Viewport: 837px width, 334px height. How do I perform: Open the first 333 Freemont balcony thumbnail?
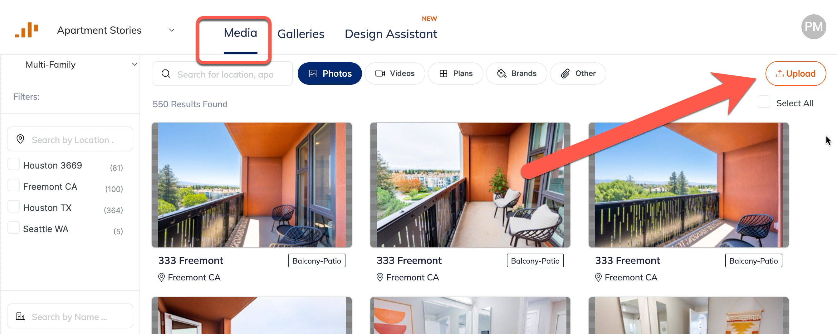252,185
